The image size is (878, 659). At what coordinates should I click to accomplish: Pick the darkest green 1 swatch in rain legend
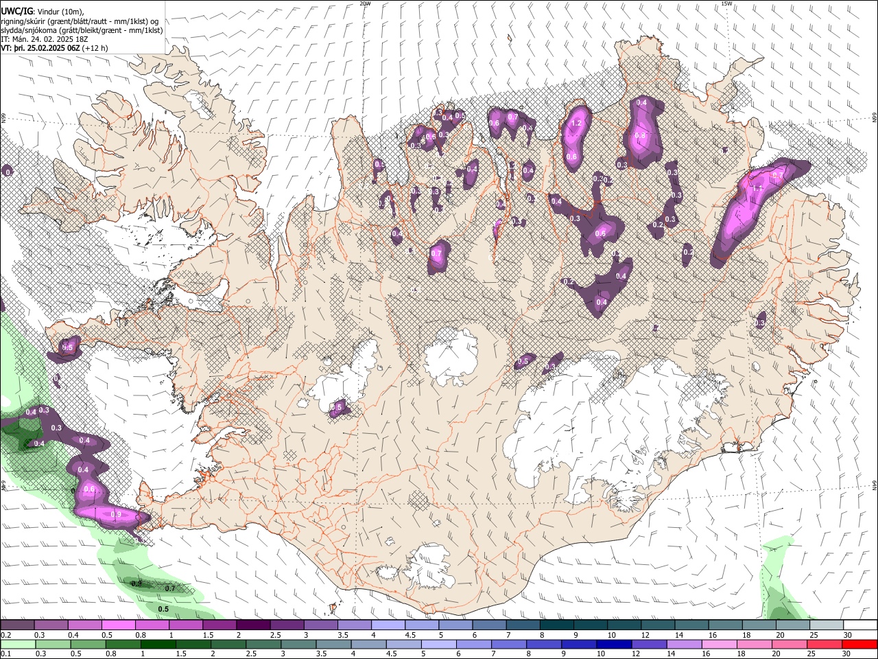click(158, 644)
